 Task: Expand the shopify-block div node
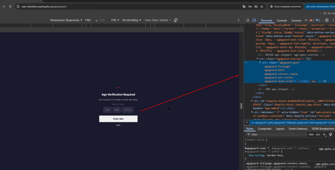[x=252, y=101]
